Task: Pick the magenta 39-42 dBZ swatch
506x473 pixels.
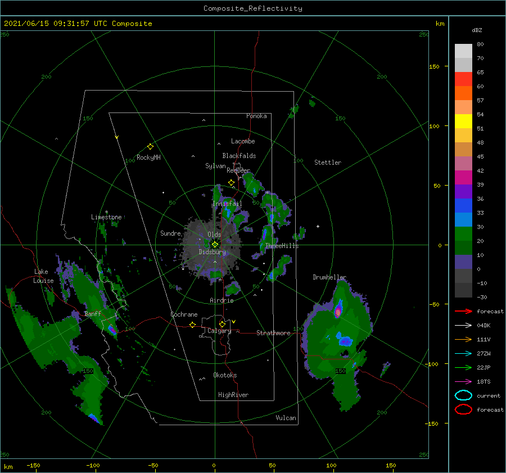Action: (x=463, y=178)
